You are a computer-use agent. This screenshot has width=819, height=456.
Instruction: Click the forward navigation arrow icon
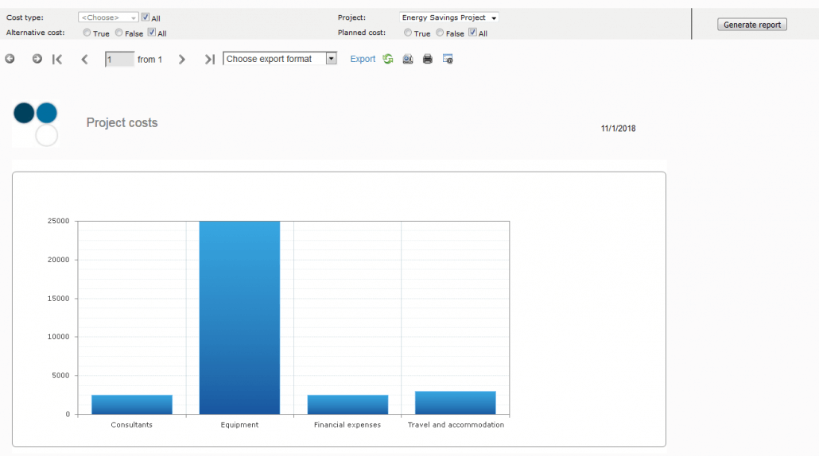37,59
